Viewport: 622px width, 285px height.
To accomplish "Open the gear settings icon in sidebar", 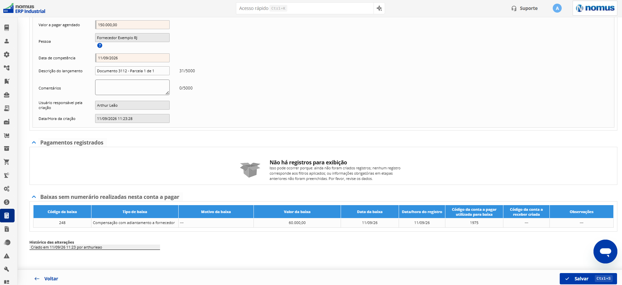I will click(7, 54).
